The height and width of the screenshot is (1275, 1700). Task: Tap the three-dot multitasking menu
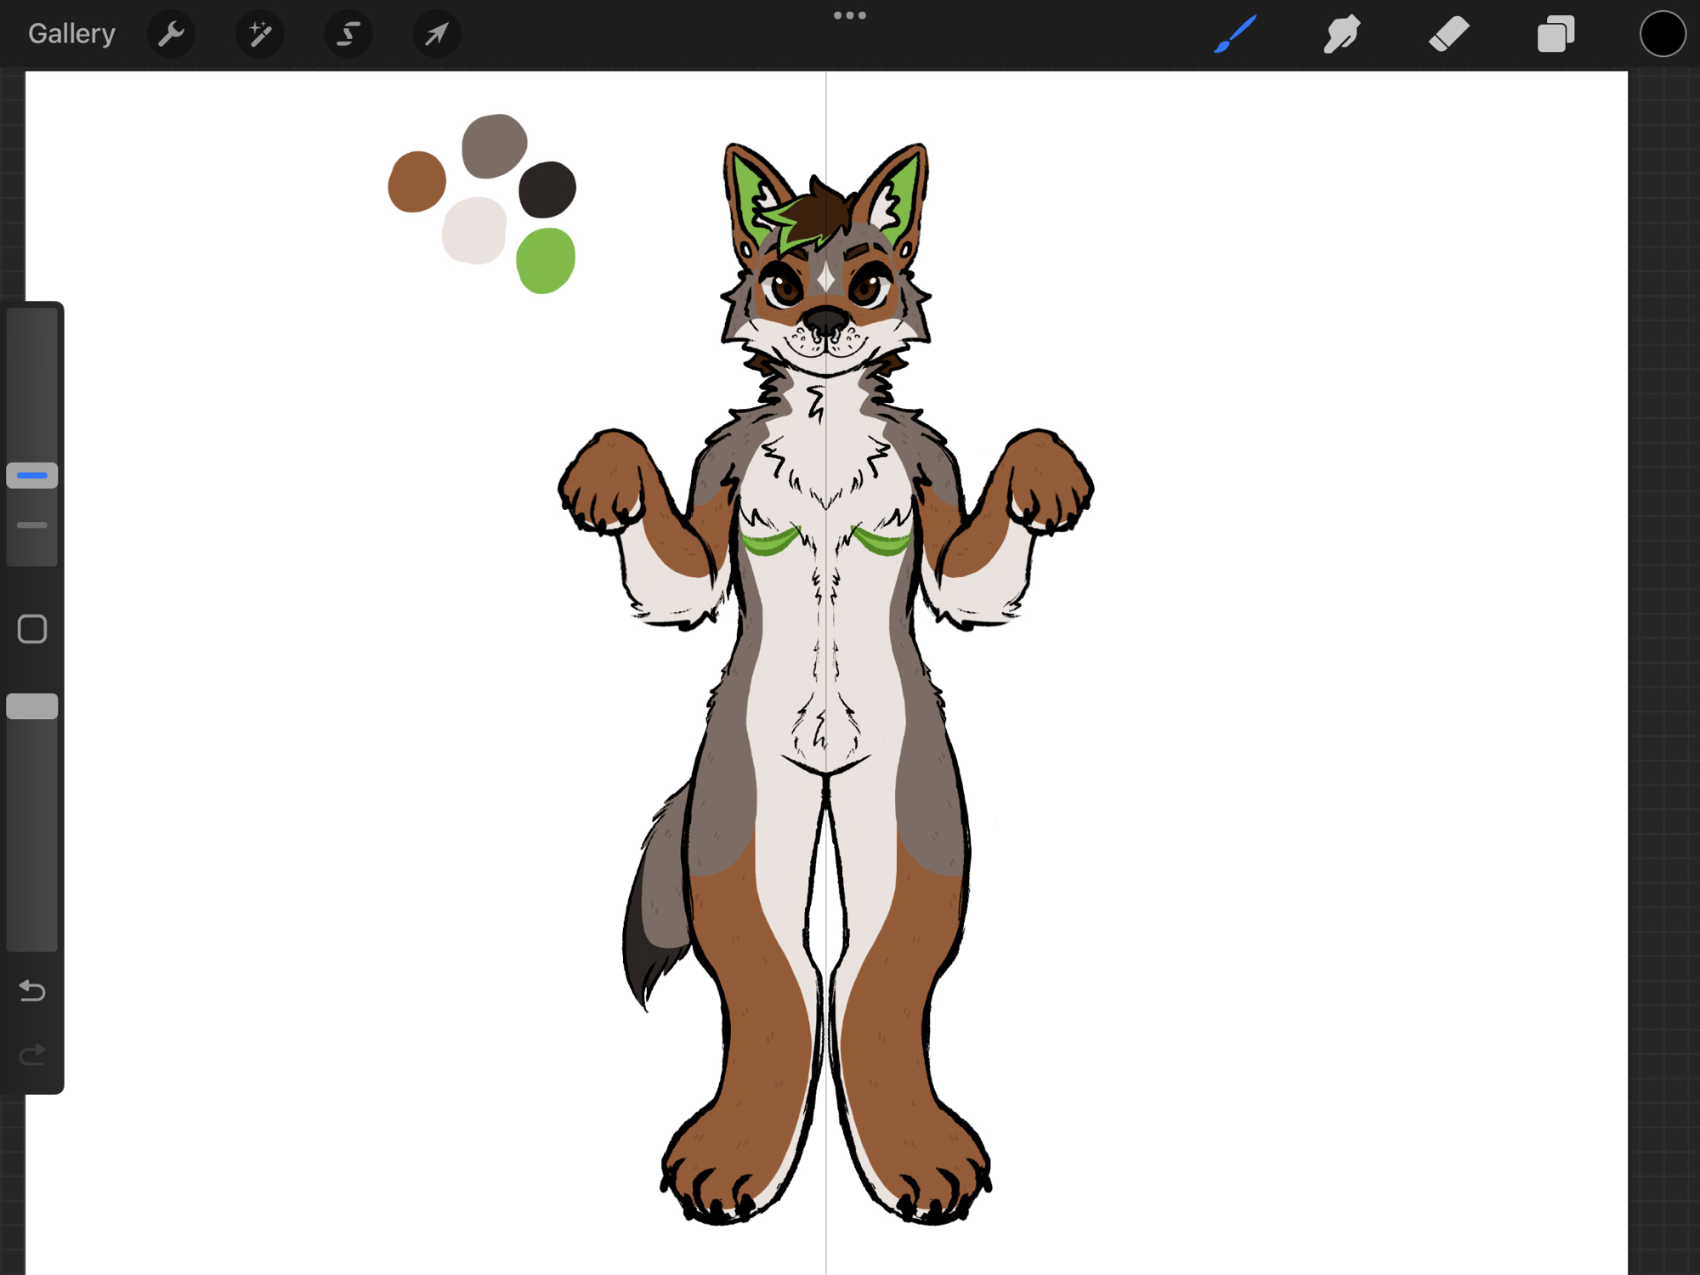point(849,15)
